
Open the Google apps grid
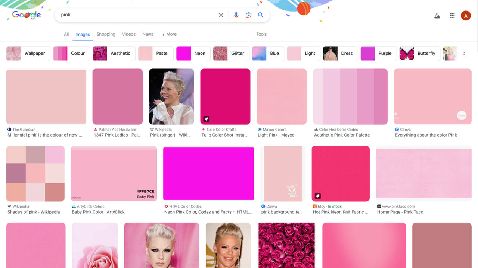[x=452, y=16]
